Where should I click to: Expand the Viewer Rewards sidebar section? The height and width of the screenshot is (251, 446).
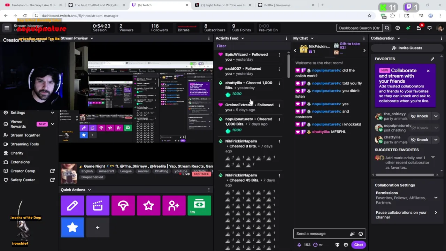[x=52, y=124]
